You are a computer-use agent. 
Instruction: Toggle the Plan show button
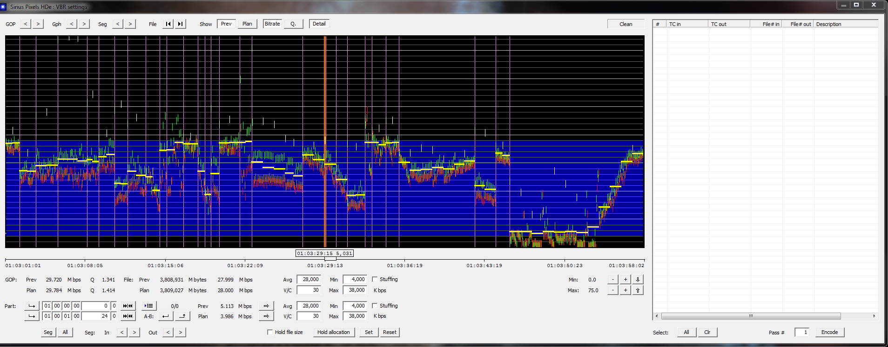247,24
